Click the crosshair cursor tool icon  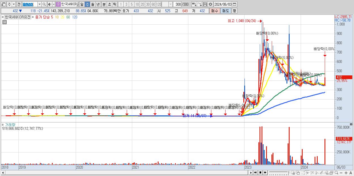pyautogui.click(x=307, y=173)
